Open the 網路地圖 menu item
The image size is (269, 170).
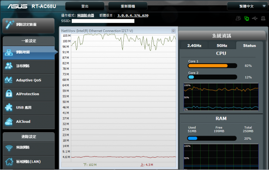pyautogui.click(x=29, y=52)
